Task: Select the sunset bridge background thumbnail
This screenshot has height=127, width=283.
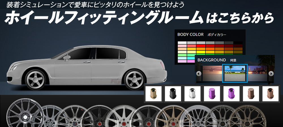Action: [x=212, y=73]
